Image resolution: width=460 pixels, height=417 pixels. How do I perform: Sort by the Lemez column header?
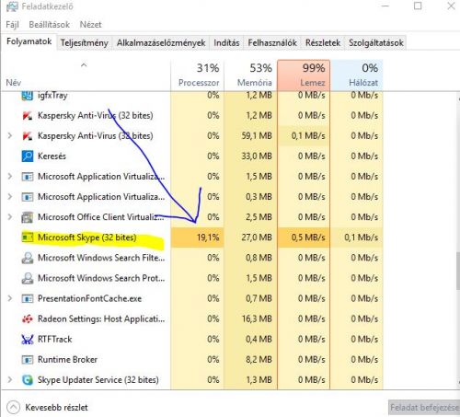pyautogui.click(x=304, y=75)
